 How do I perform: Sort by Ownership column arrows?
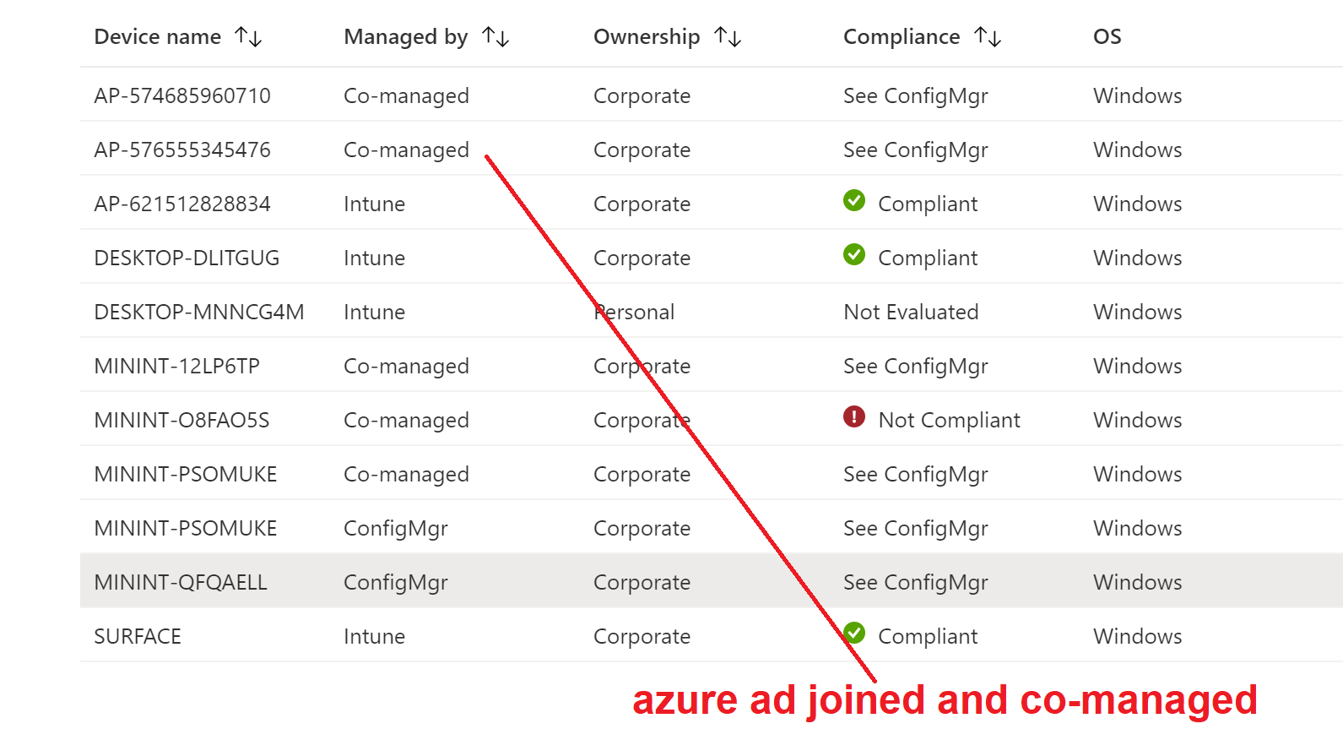coord(728,36)
